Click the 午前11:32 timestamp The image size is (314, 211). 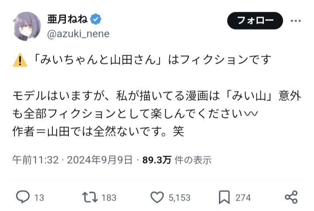pyautogui.click(x=36, y=160)
